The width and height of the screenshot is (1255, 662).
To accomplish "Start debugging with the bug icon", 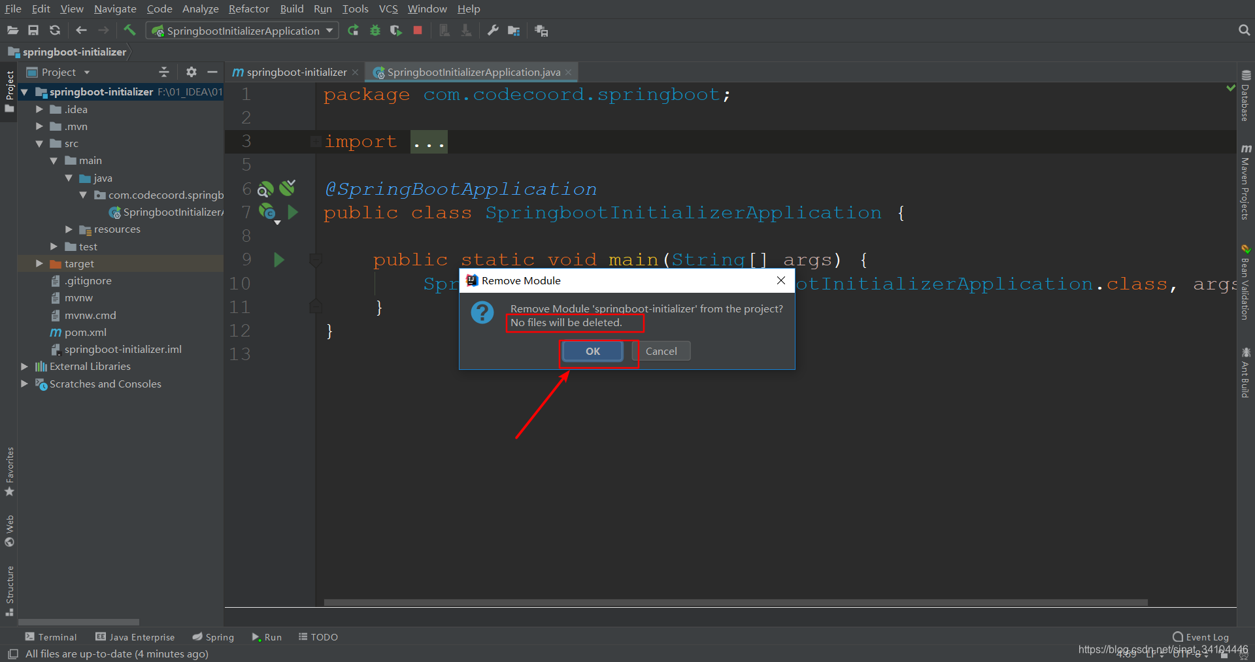I will [375, 30].
